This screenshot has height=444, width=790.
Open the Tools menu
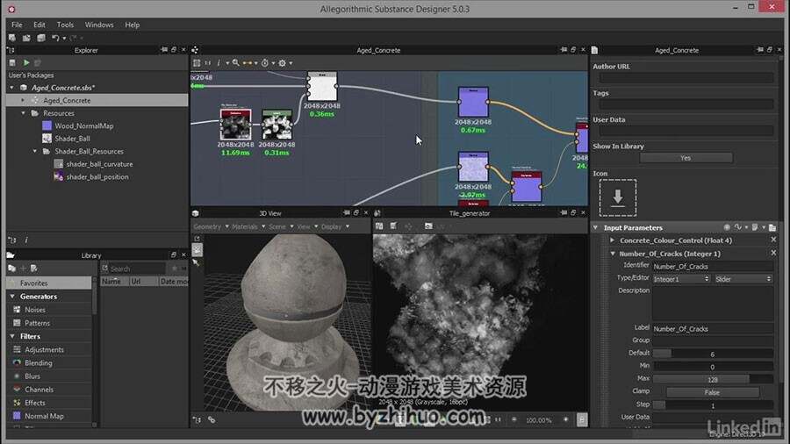click(65, 25)
